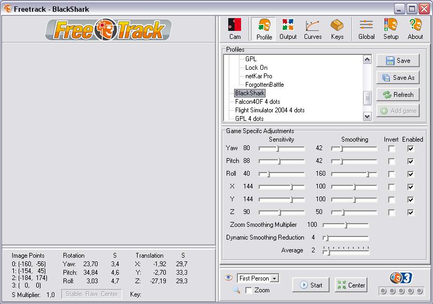433x304 pixels.
Task: Click the Freetrack title bar app icon
Action: click(7, 9)
